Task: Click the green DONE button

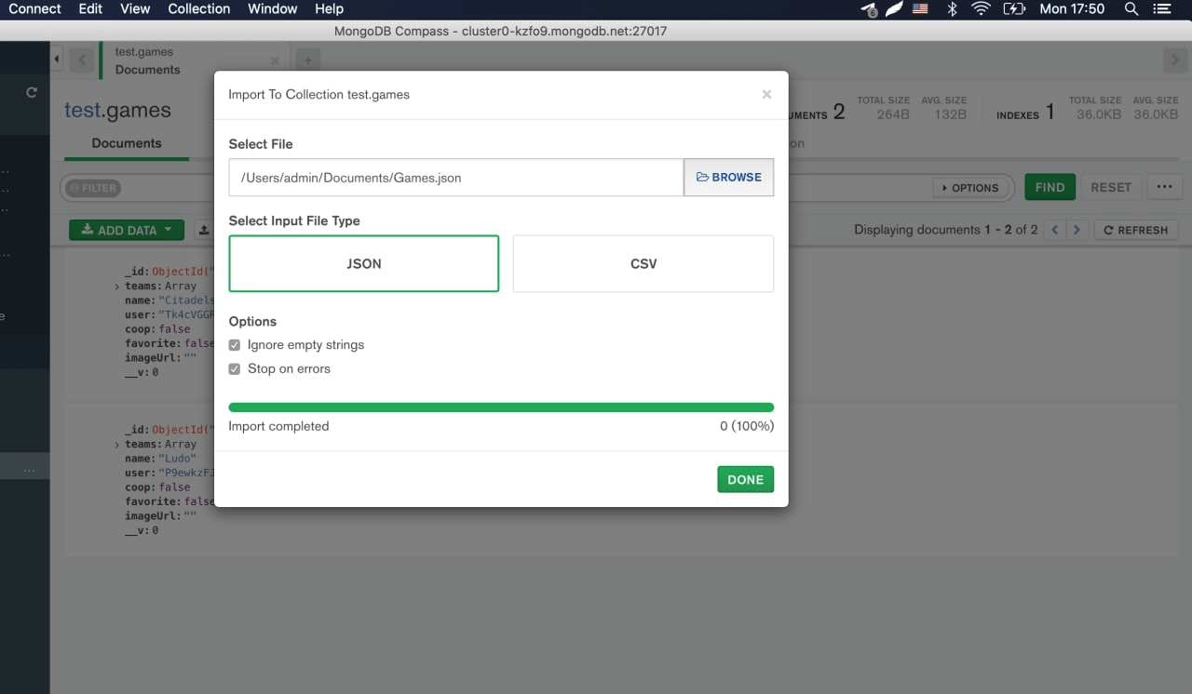Action: (x=745, y=479)
